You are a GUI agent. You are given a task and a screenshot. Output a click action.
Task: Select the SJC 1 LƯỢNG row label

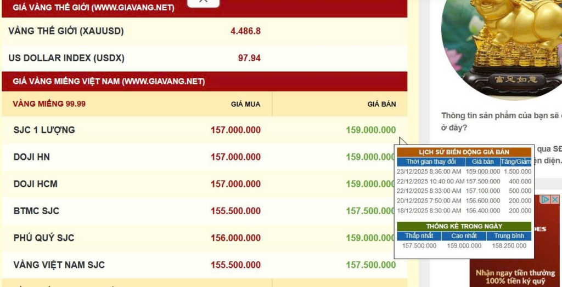44,130
